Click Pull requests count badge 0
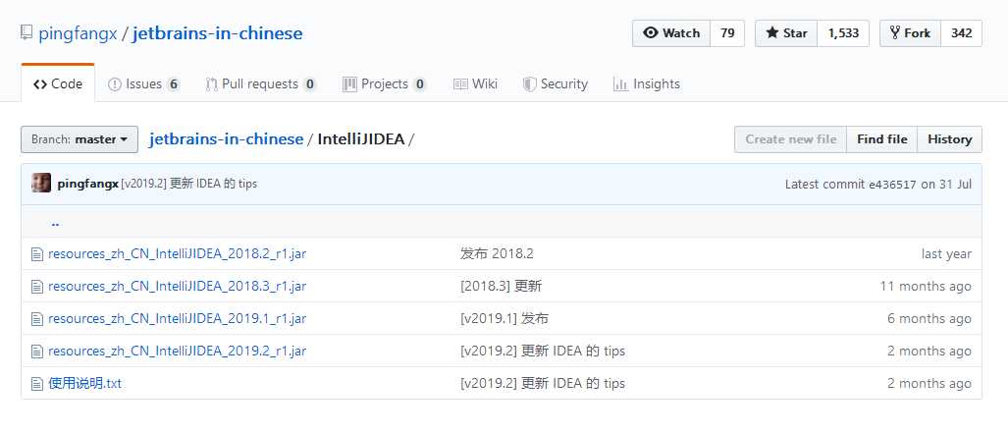Screen dimensions: 1008x434 [310, 84]
